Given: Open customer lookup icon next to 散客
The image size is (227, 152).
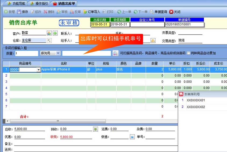Looking at the screenshot, I should pos(49,33).
